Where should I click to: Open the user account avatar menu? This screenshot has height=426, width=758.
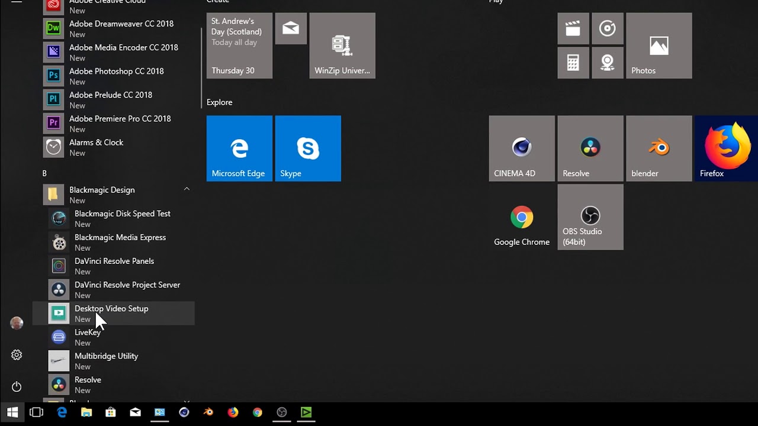coord(17,323)
